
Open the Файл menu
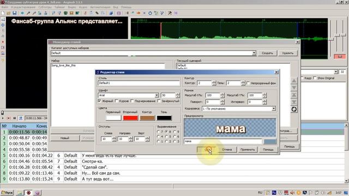click(x=4, y=7)
